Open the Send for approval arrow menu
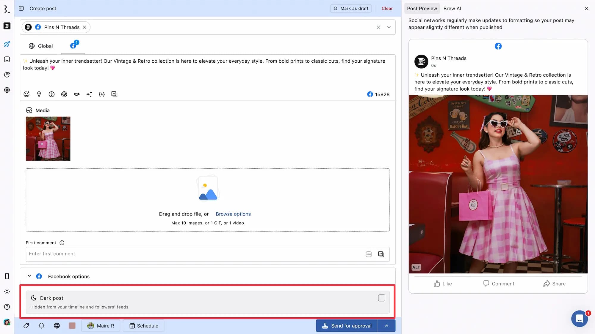The image size is (595, 334). (386, 326)
